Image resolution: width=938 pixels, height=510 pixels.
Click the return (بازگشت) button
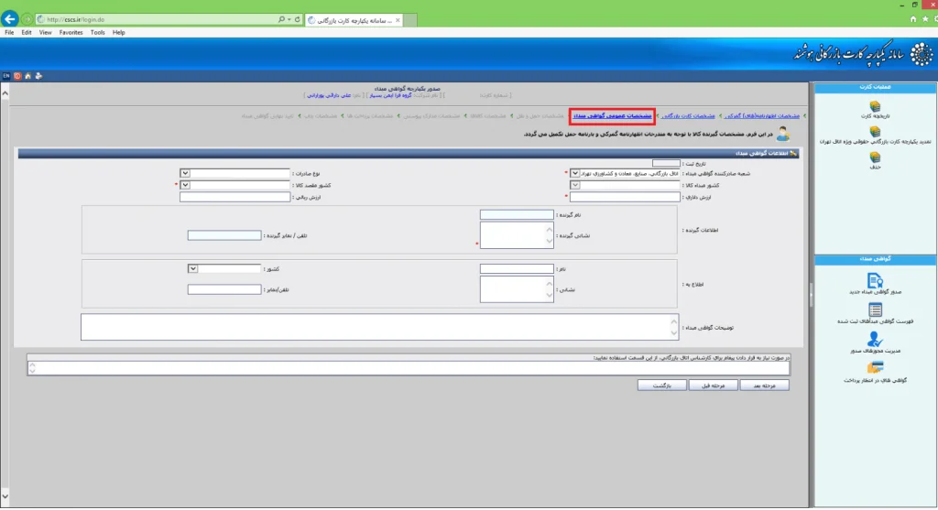click(661, 385)
